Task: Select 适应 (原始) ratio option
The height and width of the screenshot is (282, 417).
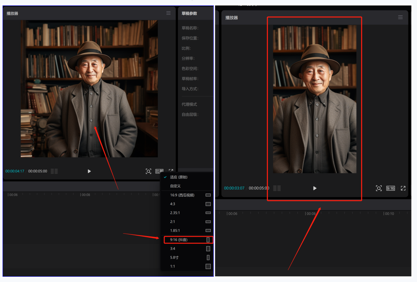Action: point(179,177)
